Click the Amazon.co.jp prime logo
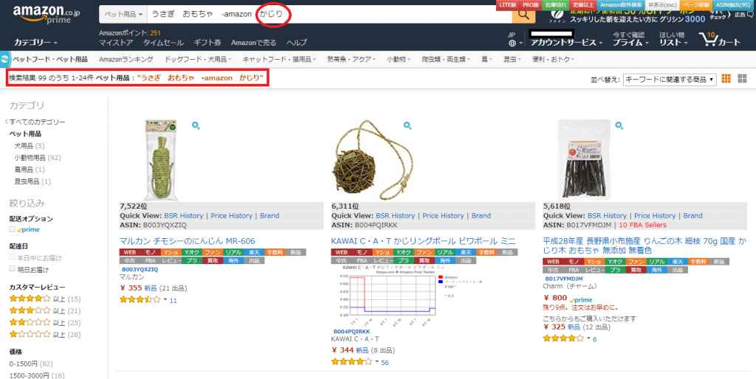 46,15
